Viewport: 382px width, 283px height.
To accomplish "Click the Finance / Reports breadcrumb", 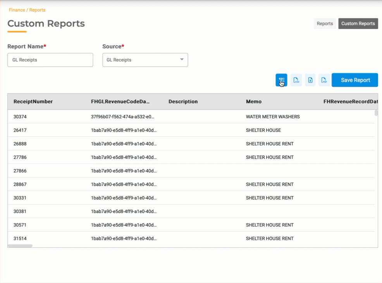I will (x=27, y=10).
